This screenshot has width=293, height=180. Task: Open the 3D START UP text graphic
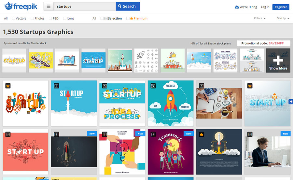[267, 104]
